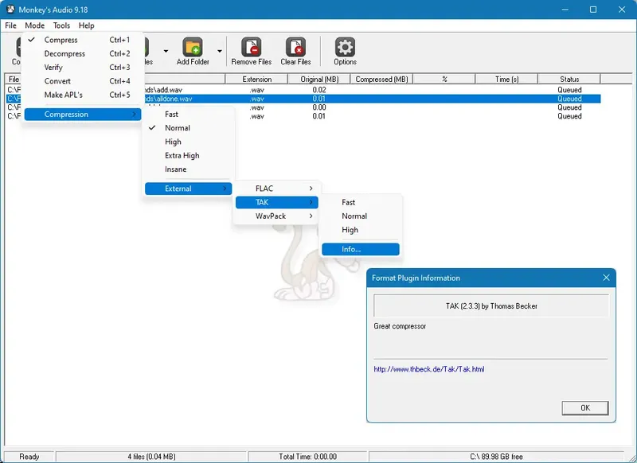637x463 pixels.
Task: Open Add Folder dropdown arrow
Action: [220, 51]
